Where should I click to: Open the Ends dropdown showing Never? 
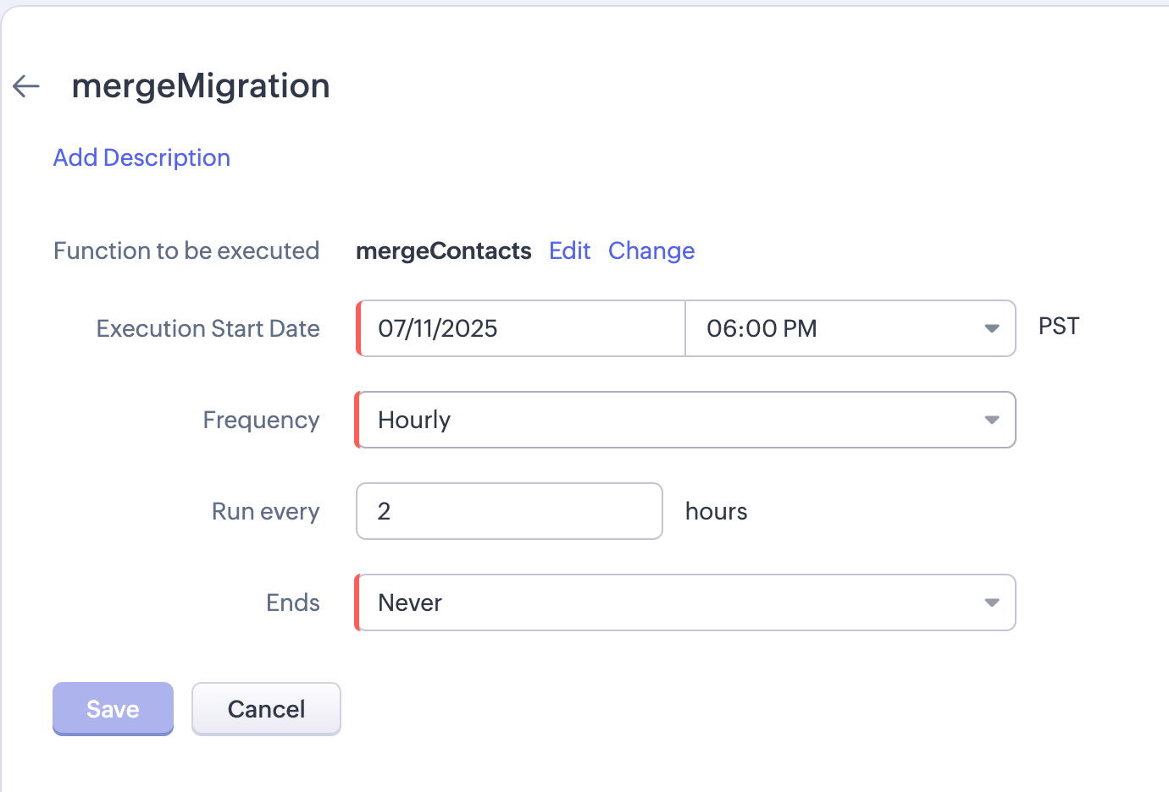click(x=685, y=602)
